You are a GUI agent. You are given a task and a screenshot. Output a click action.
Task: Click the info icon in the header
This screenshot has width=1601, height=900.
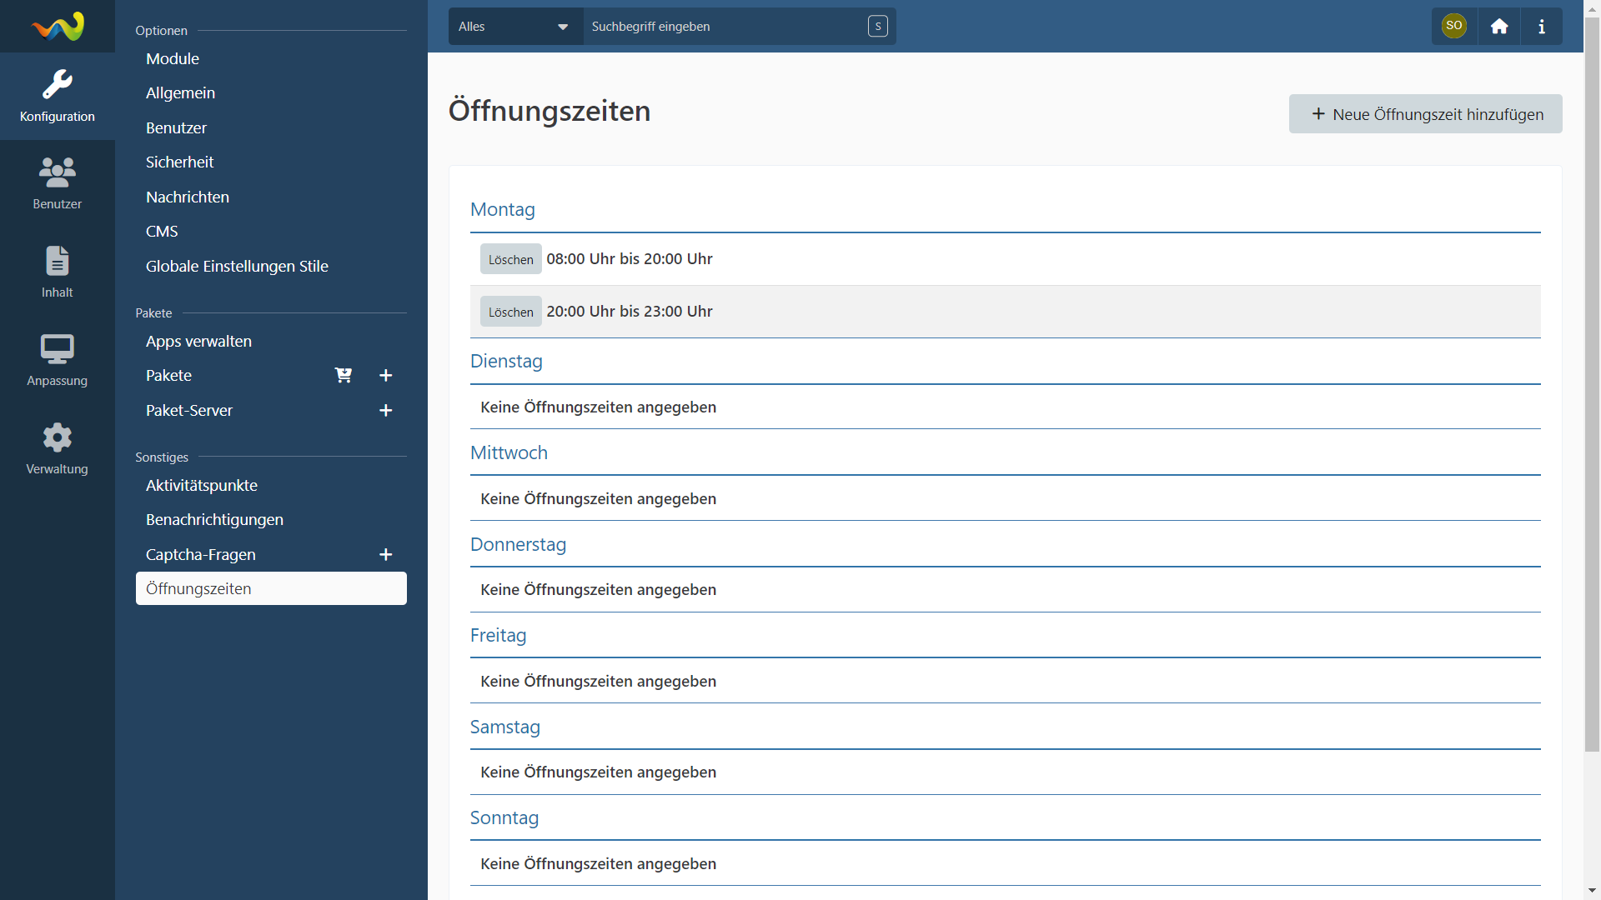click(1542, 27)
